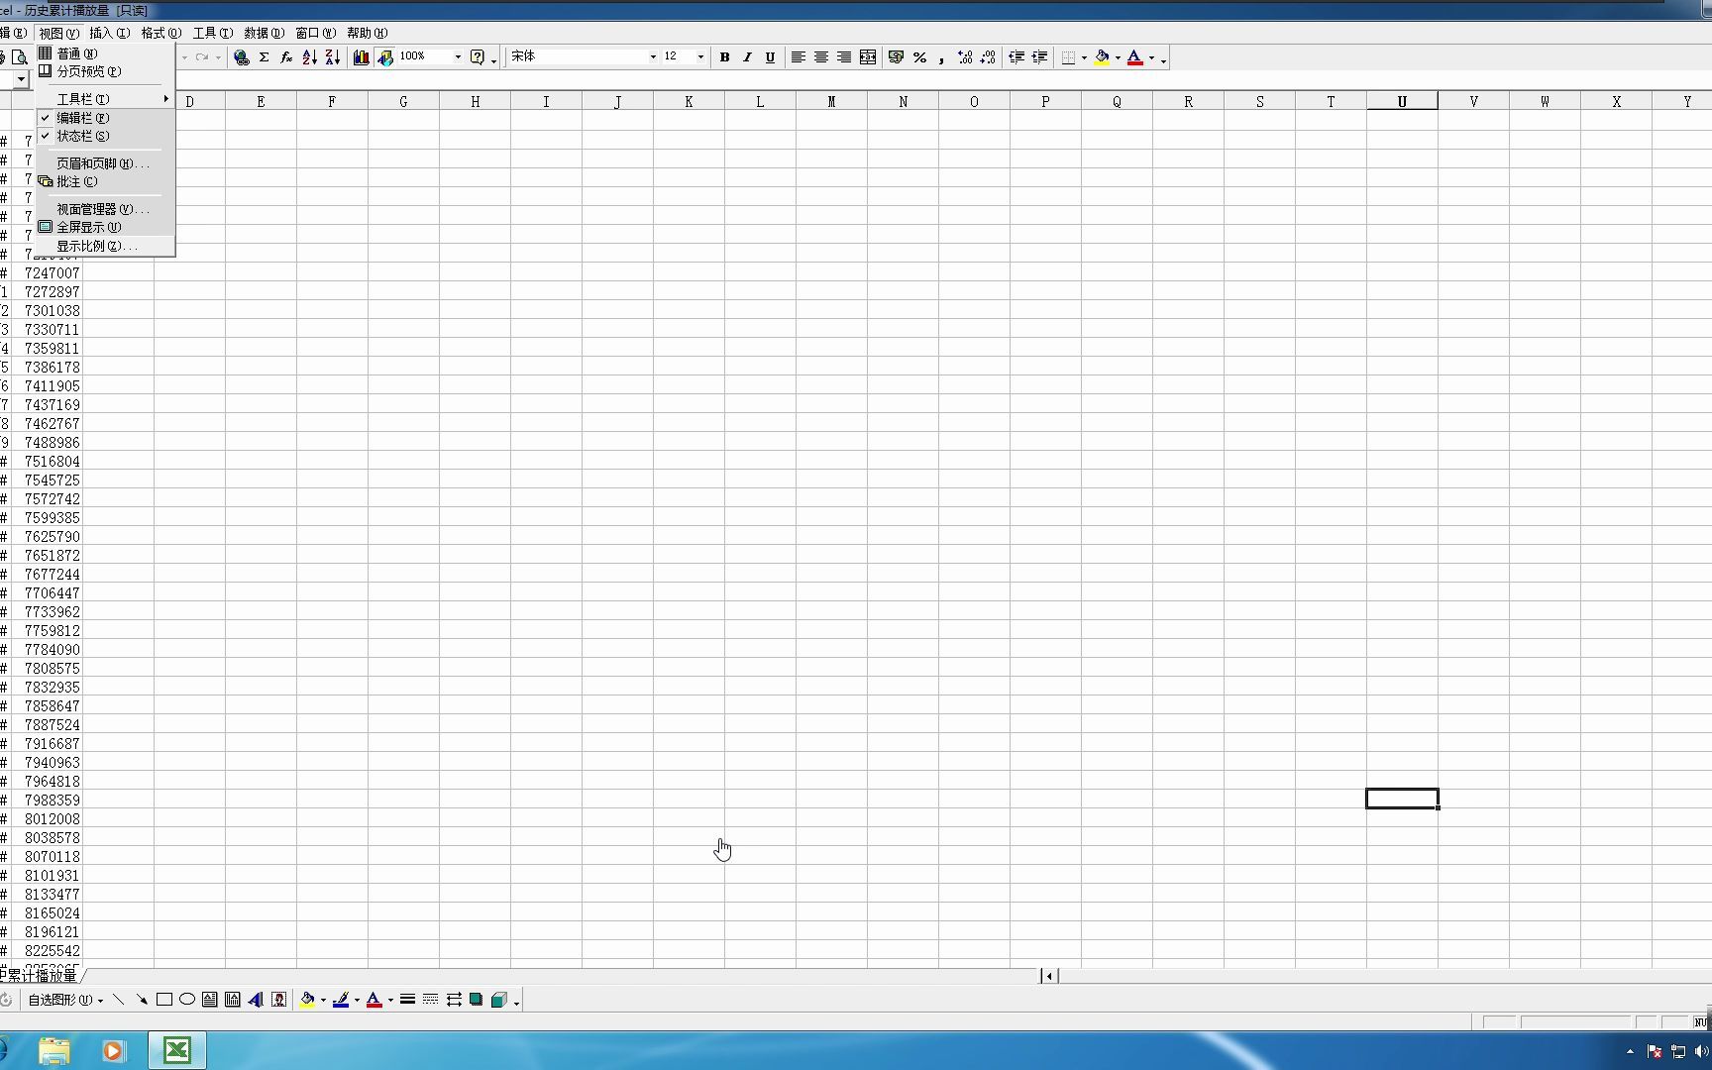This screenshot has height=1070, width=1712.
Task: Open the 插入 Insert menu
Action: [109, 33]
